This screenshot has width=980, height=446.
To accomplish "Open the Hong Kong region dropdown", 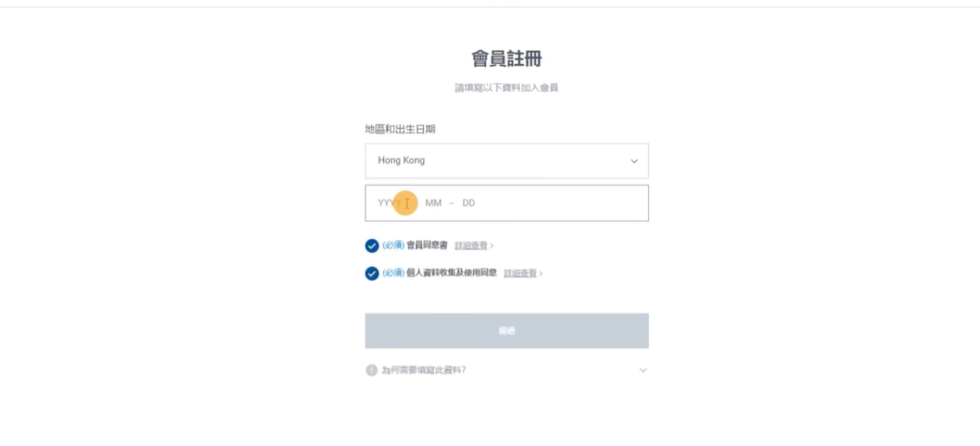I will 507,161.
